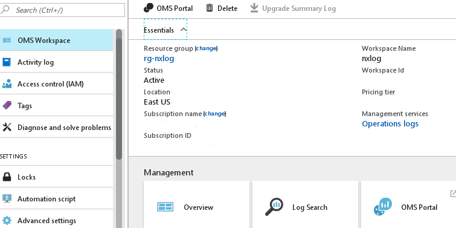
Task: Open Access control (IAM) menu item
Action: point(56,84)
